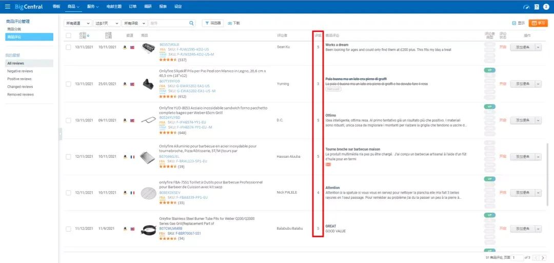
Task: Go to next page arrow in pagination
Action: (544, 258)
